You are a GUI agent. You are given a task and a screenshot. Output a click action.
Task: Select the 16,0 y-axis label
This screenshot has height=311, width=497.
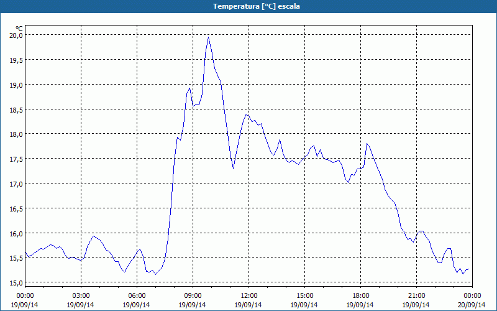click(x=16, y=233)
